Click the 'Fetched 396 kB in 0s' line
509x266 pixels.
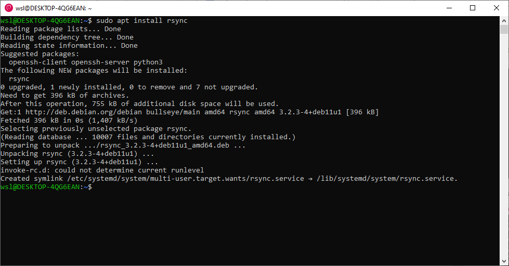coord(69,121)
